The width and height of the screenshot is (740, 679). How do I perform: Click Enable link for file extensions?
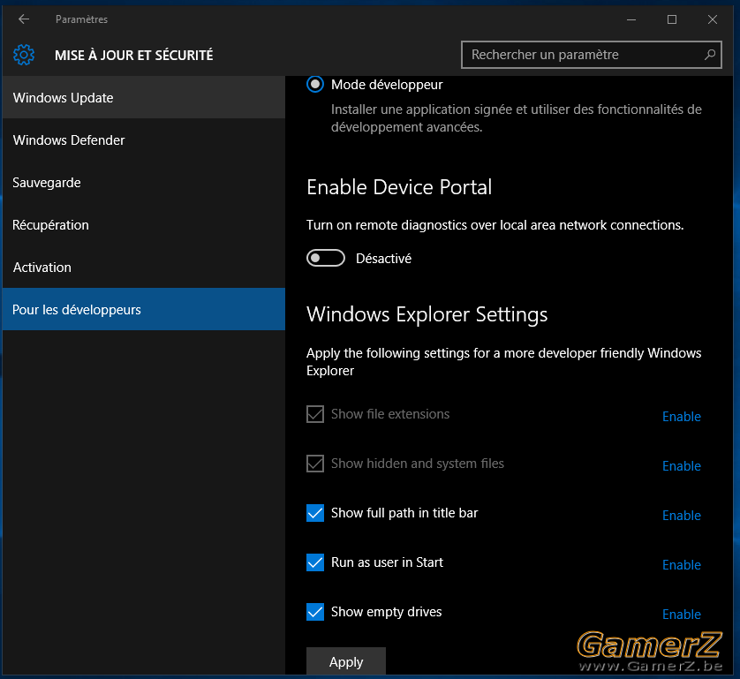click(x=682, y=417)
